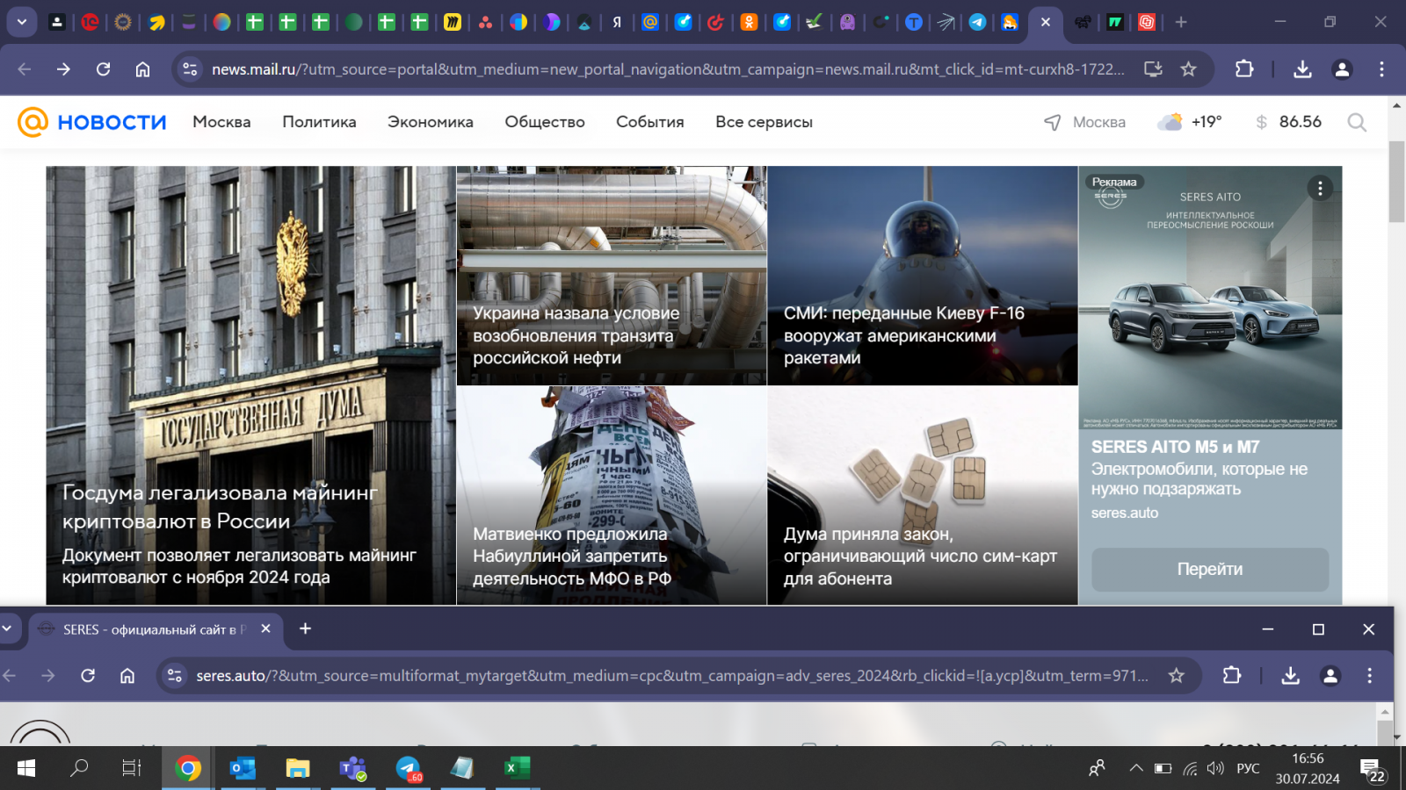Image resolution: width=1406 pixels, height=790 pixels.
Task: Show hidden system tray icons
Action: click(x=1135, y=769)
